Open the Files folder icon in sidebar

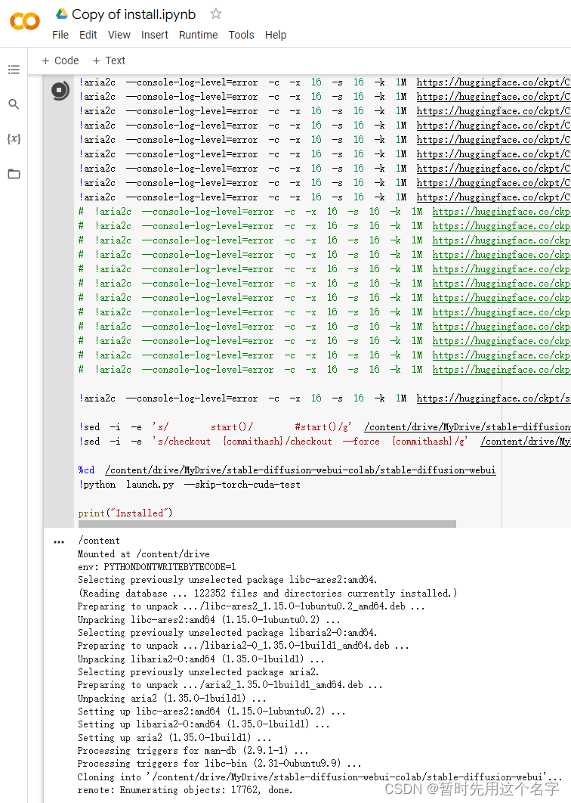(x=14, y=174)
